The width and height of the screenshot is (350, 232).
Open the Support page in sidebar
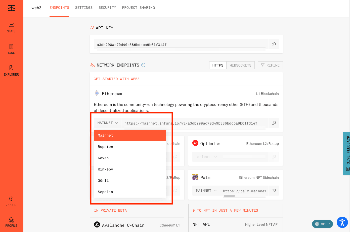(11, 201)
